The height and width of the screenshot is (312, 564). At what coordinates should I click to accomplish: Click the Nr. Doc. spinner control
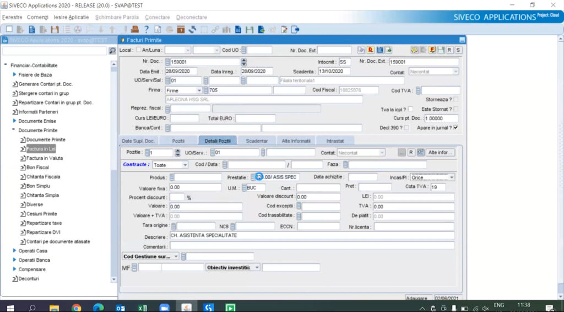[244, 62]
